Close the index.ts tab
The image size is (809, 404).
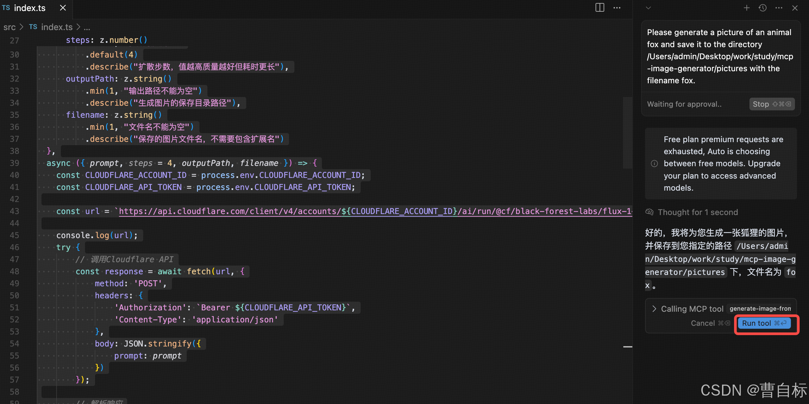click(x=63, y=8)
